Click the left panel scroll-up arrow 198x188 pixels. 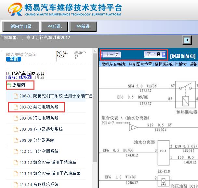coord(95,51)
